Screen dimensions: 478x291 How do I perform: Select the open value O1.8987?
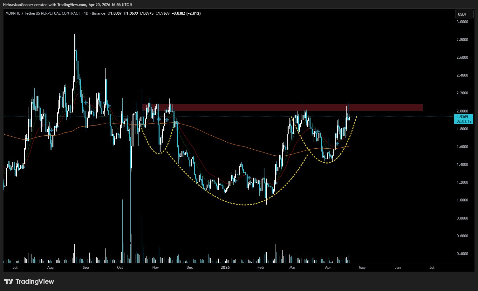(x=115, y=13)
